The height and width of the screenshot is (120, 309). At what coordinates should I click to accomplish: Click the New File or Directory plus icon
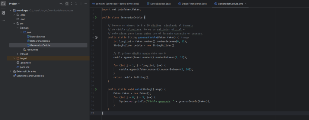point(61,4)
